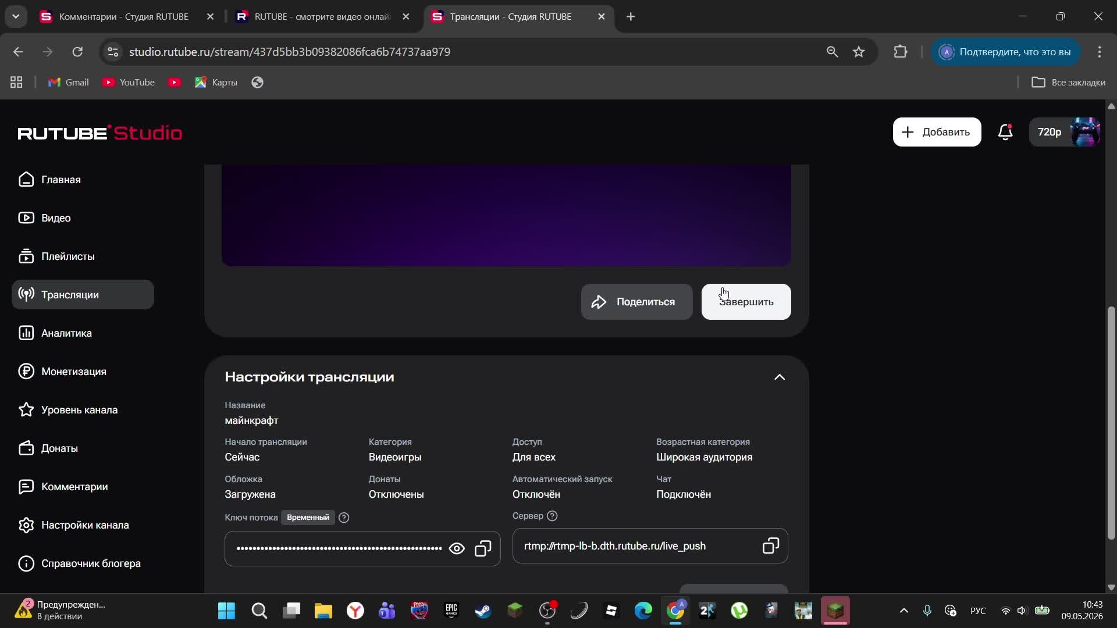1117x628 pixels.
Task: Show hidden tray icons
Action: (903, 611)
